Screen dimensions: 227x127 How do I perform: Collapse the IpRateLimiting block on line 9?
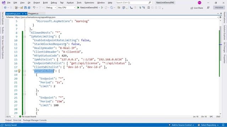pos(25,37)
